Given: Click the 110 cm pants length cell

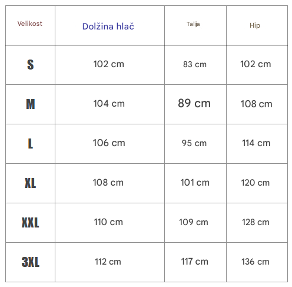Looking at the screenshot, I should pos(108,222).
